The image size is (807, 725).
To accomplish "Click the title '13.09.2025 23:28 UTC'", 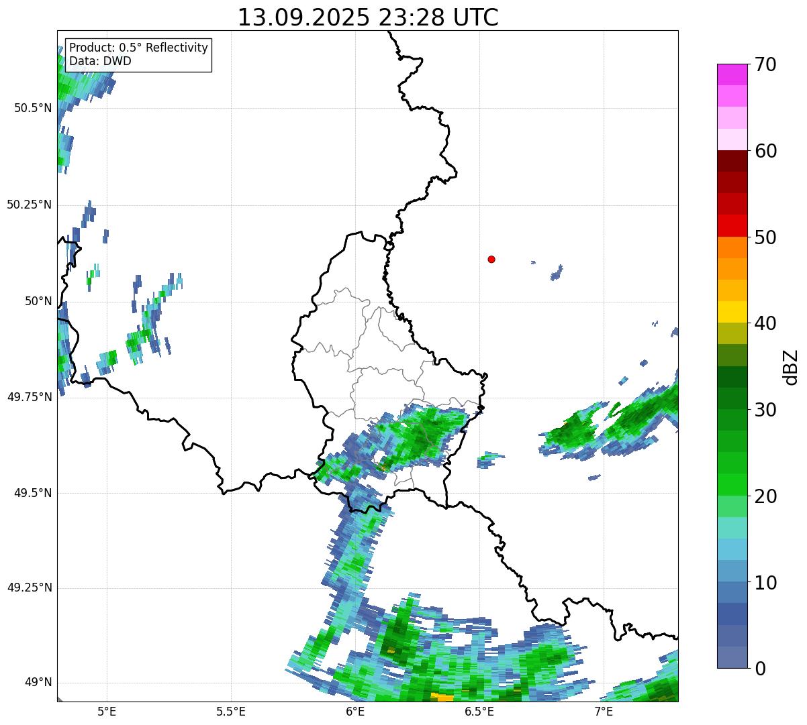I will coord(368,17).
